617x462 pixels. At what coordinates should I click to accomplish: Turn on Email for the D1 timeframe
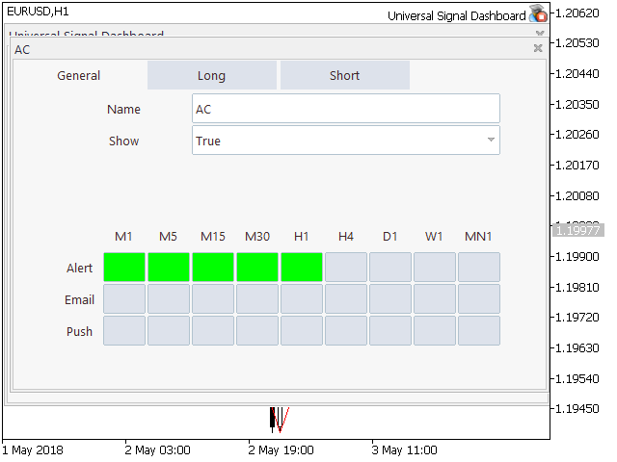coord(390,299)
